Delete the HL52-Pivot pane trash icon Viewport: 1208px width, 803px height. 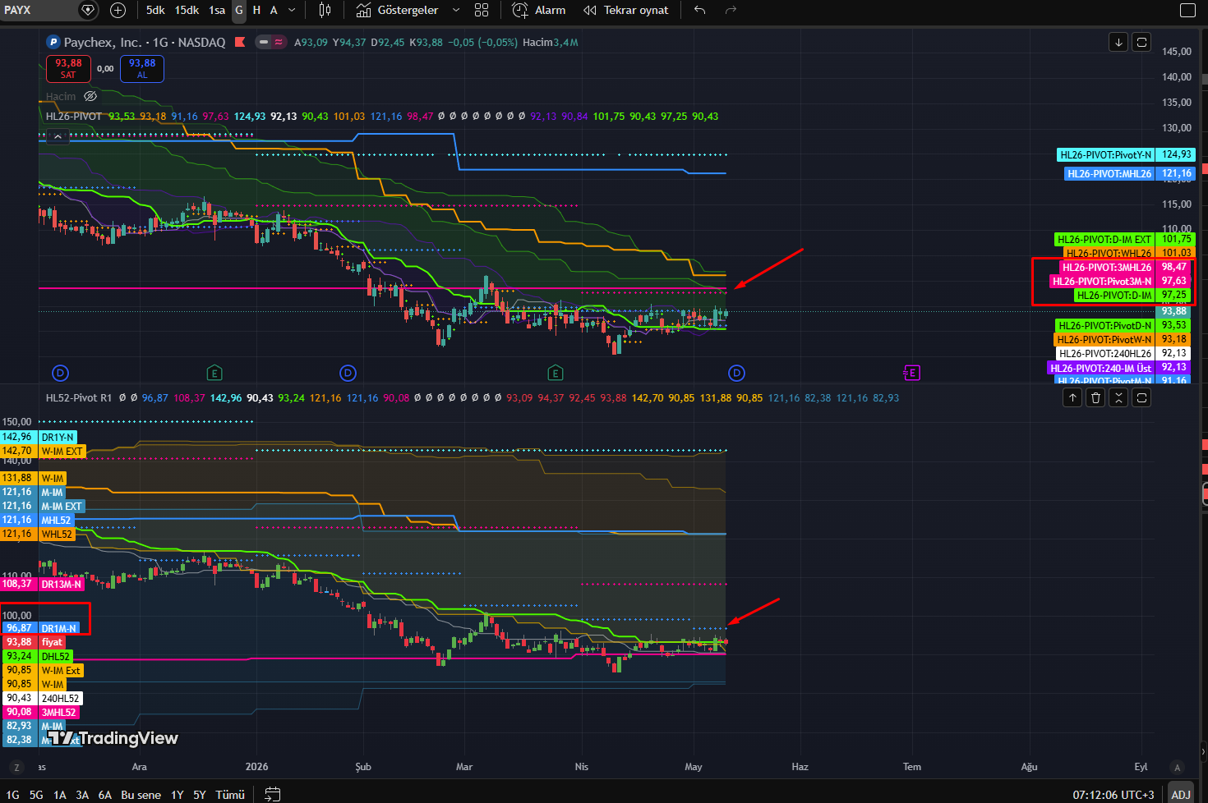point(1095,397)
